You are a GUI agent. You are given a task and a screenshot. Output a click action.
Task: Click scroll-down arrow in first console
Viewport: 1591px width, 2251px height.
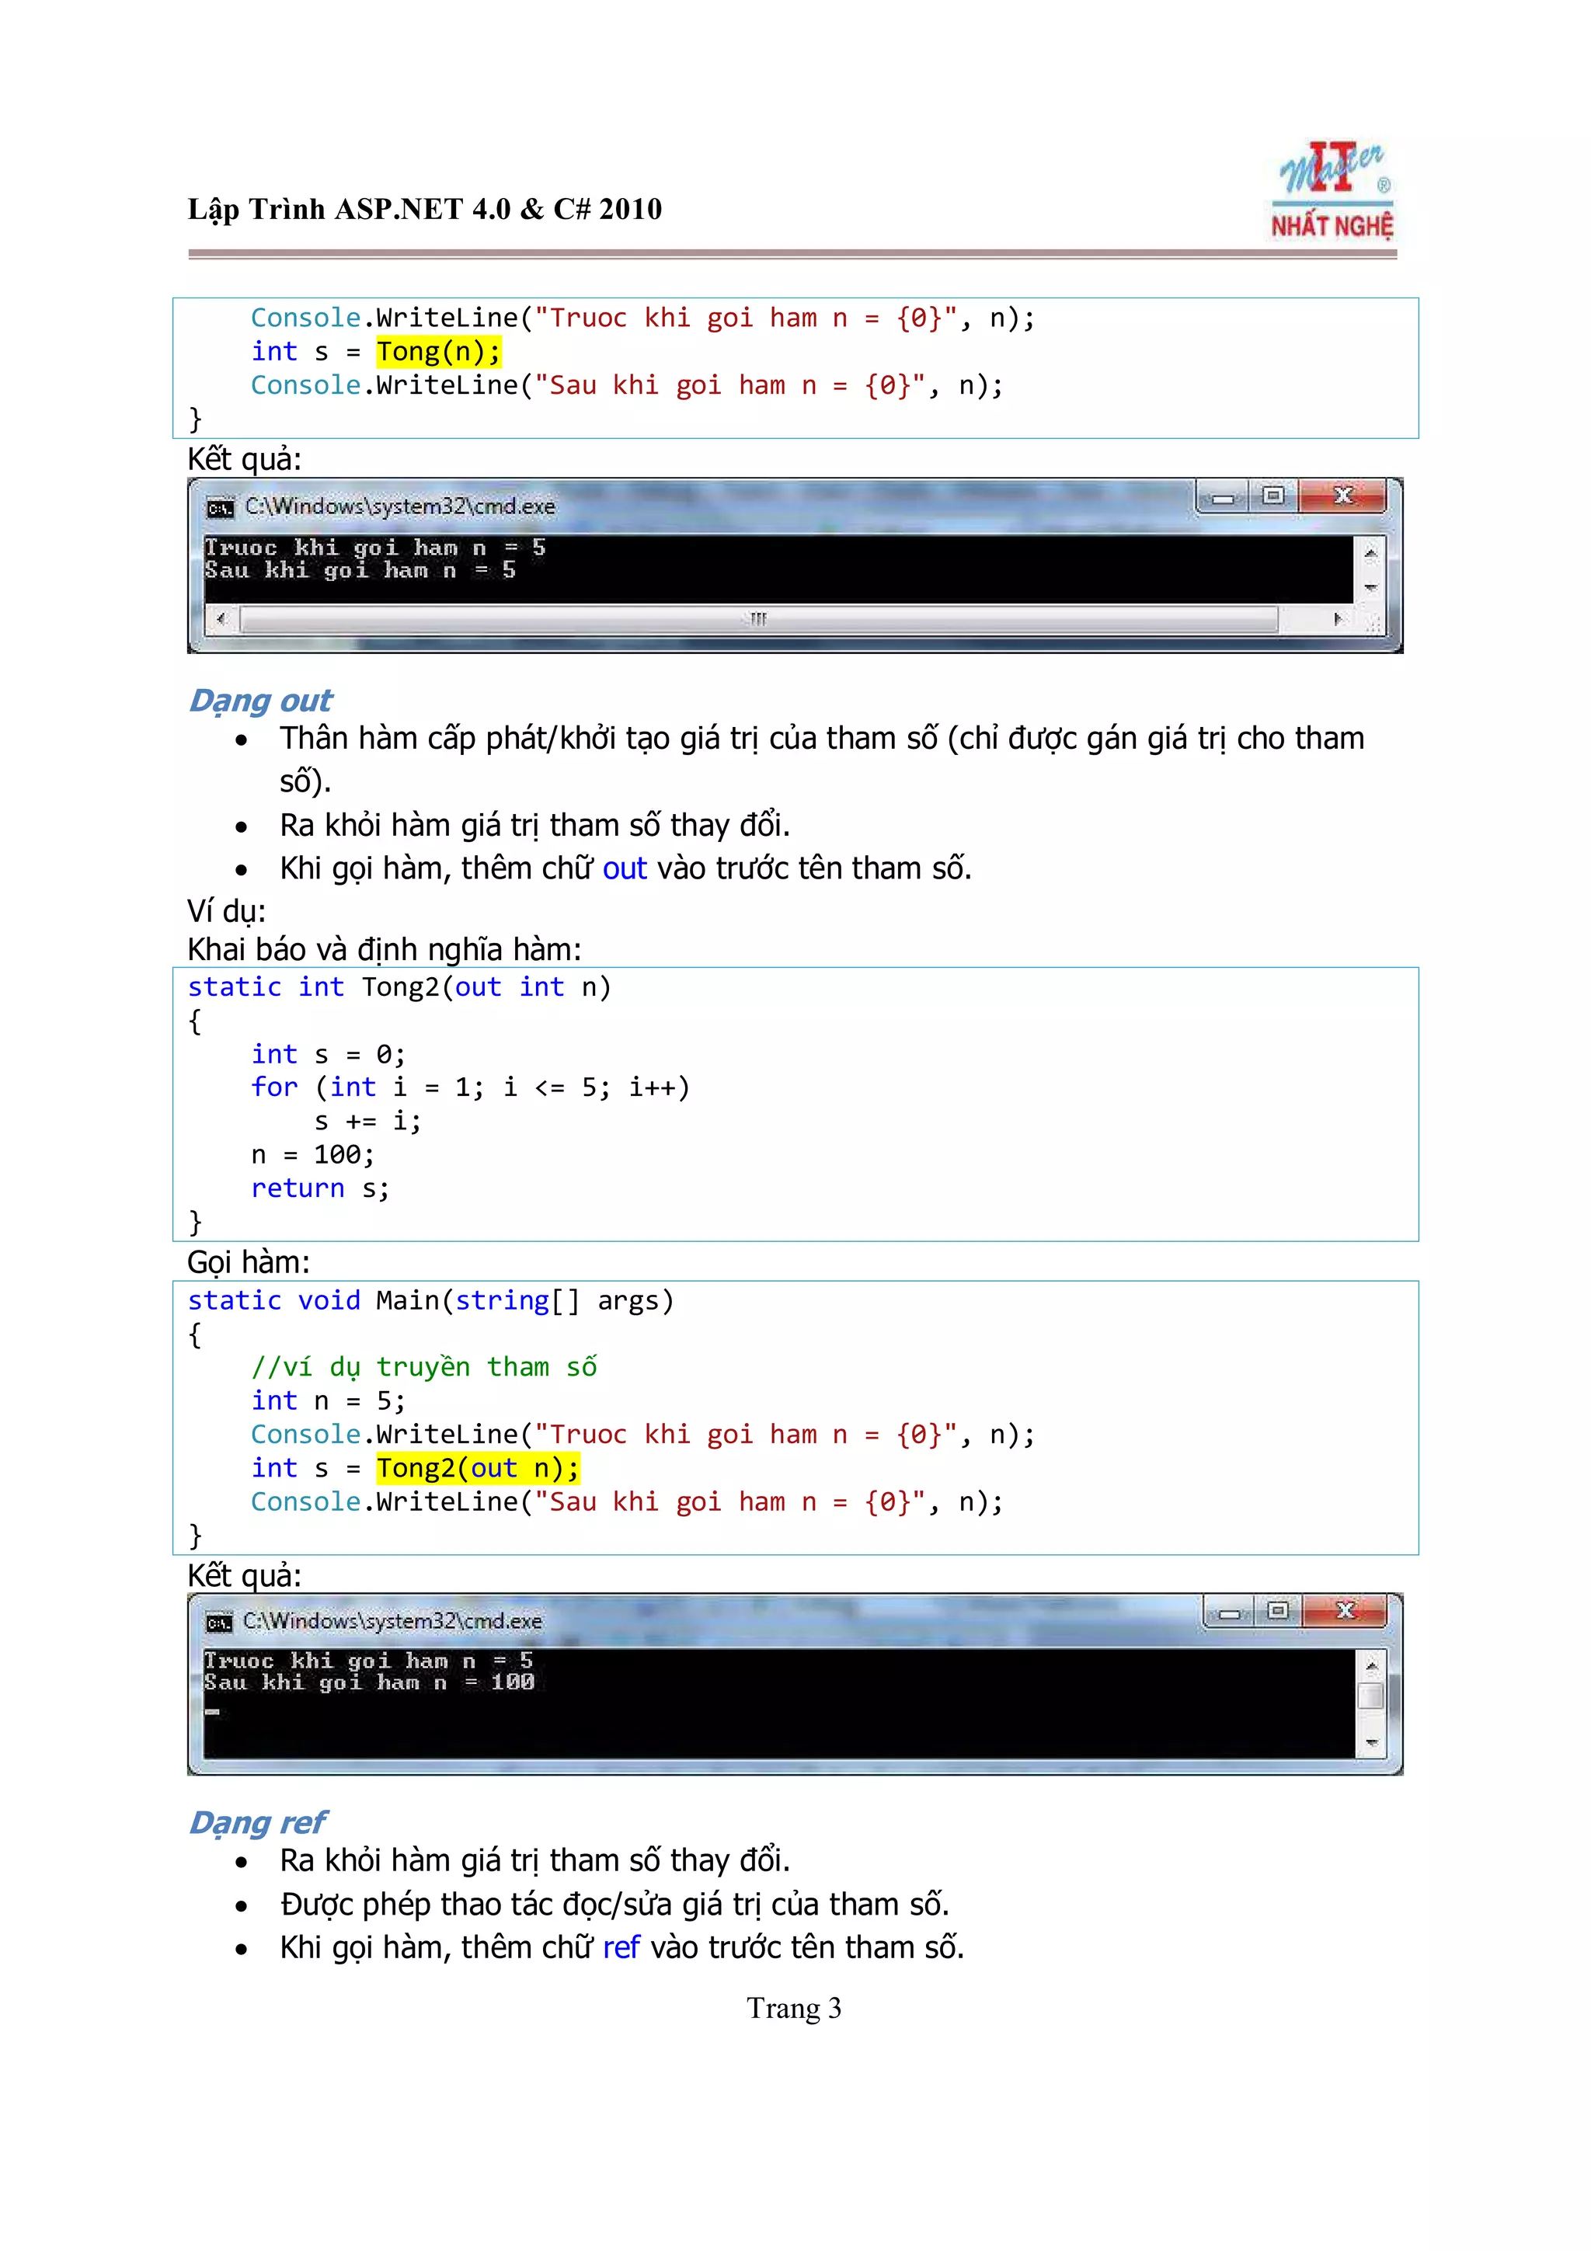(1370, 587)
